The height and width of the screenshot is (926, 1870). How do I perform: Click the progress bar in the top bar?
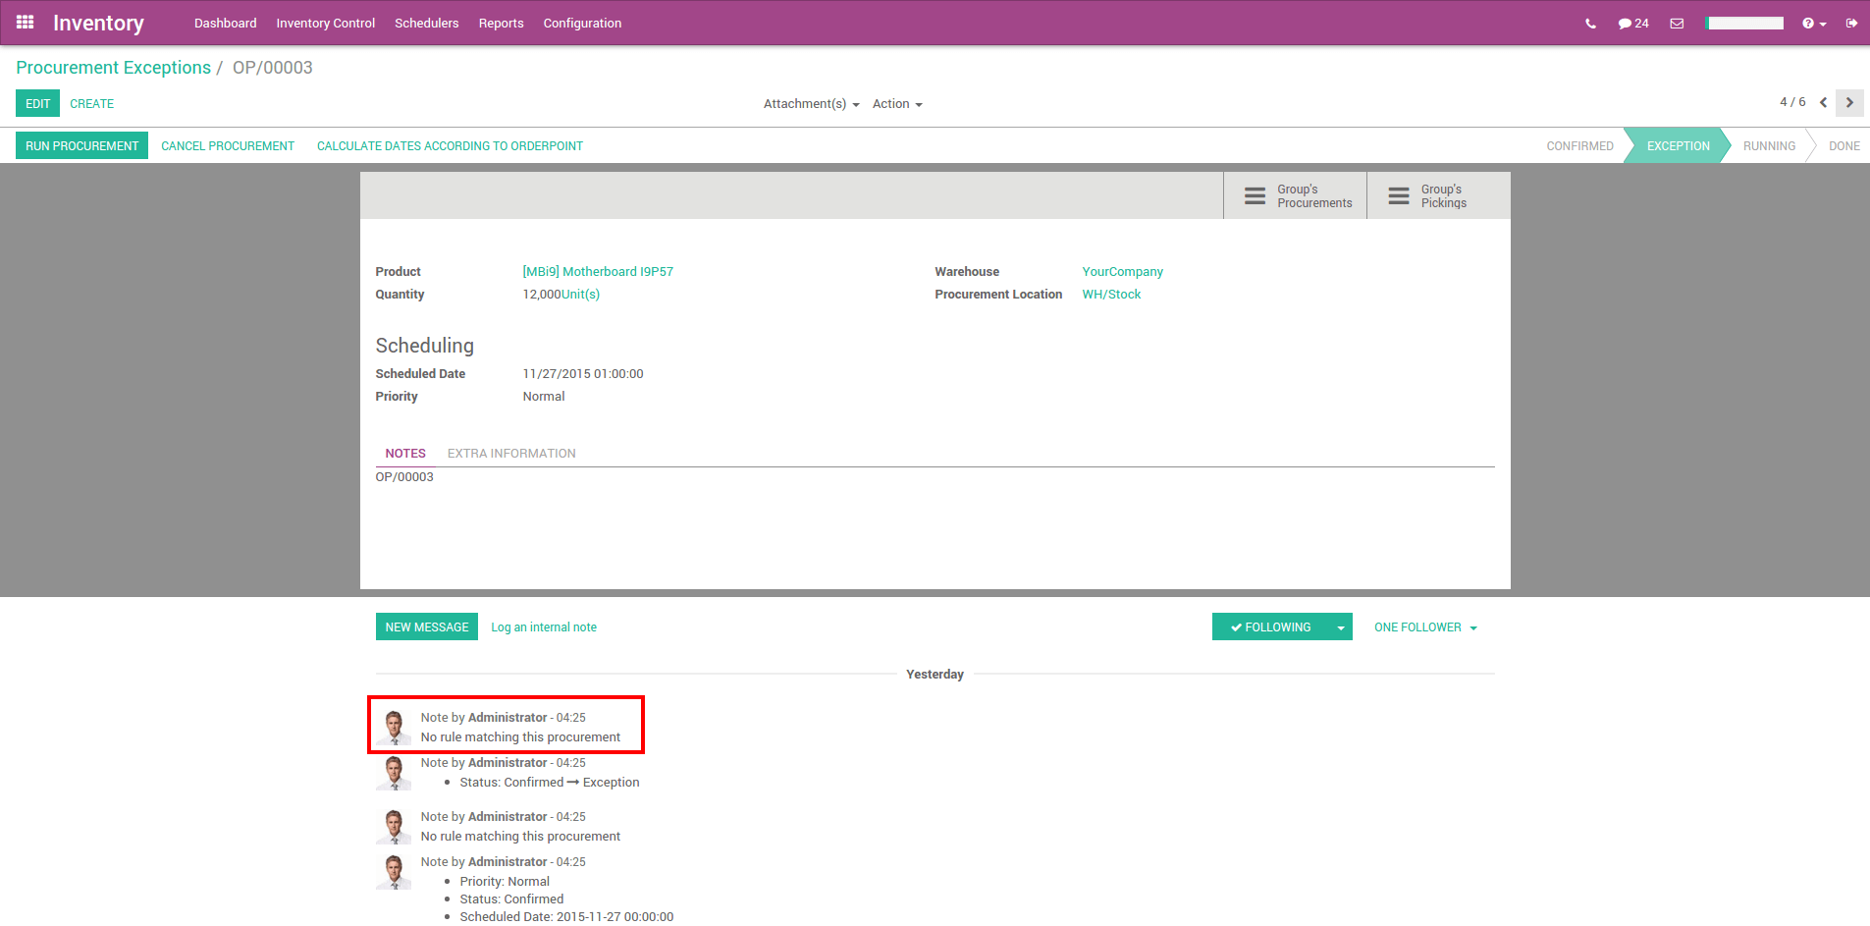point(1744,22)
